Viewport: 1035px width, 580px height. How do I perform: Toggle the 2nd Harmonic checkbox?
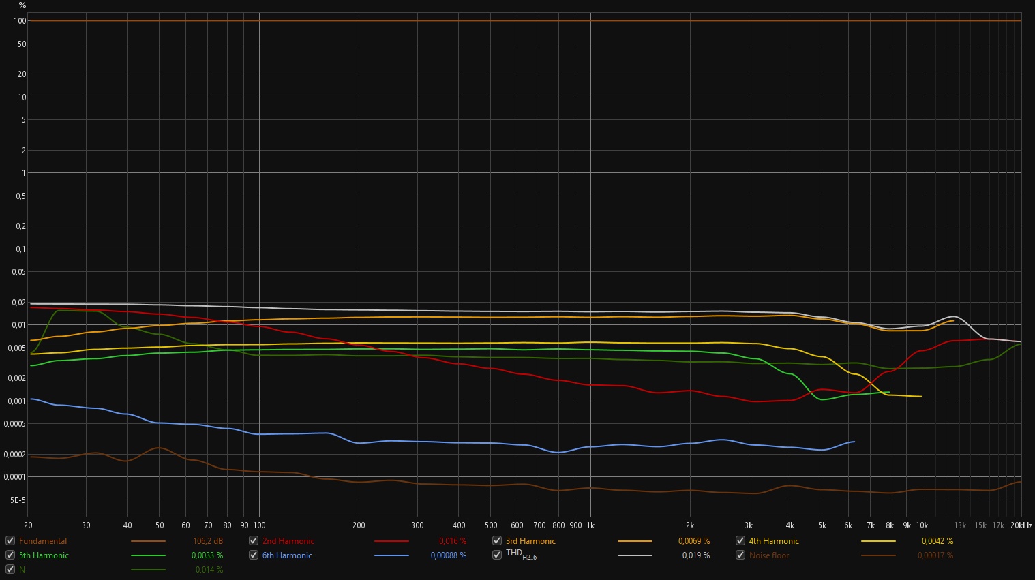[254, 540]
